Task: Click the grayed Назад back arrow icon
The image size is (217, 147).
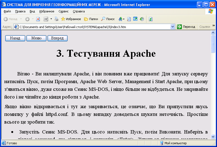Action: (5, 19)
